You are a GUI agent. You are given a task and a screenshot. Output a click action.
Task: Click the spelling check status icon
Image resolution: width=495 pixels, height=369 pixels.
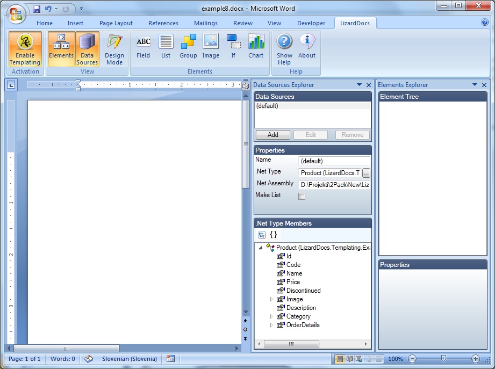pos(89,359)
